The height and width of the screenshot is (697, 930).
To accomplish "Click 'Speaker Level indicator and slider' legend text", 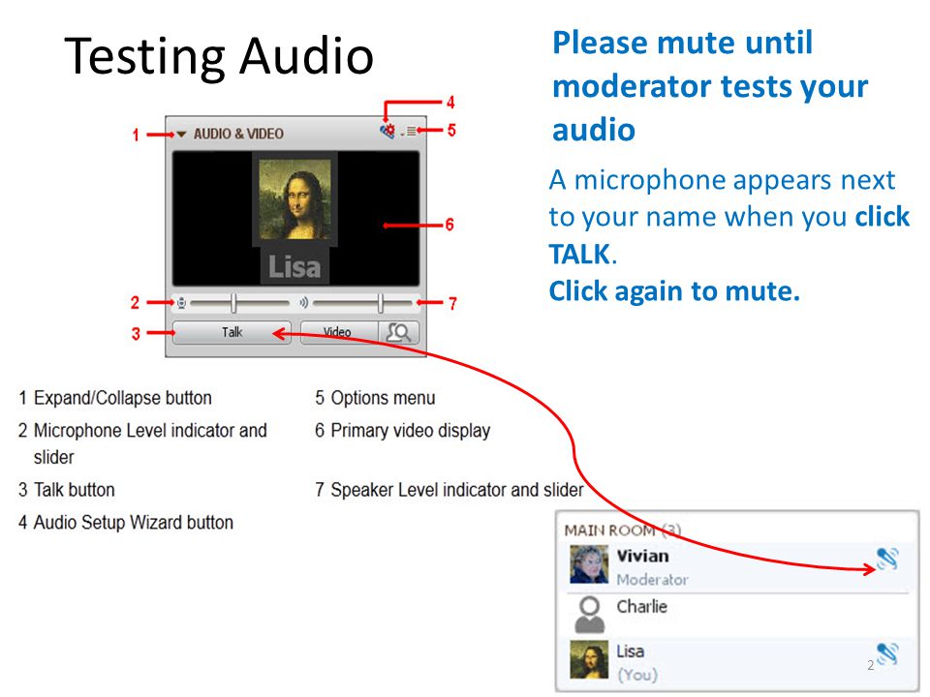I will [x=457, y=490].
